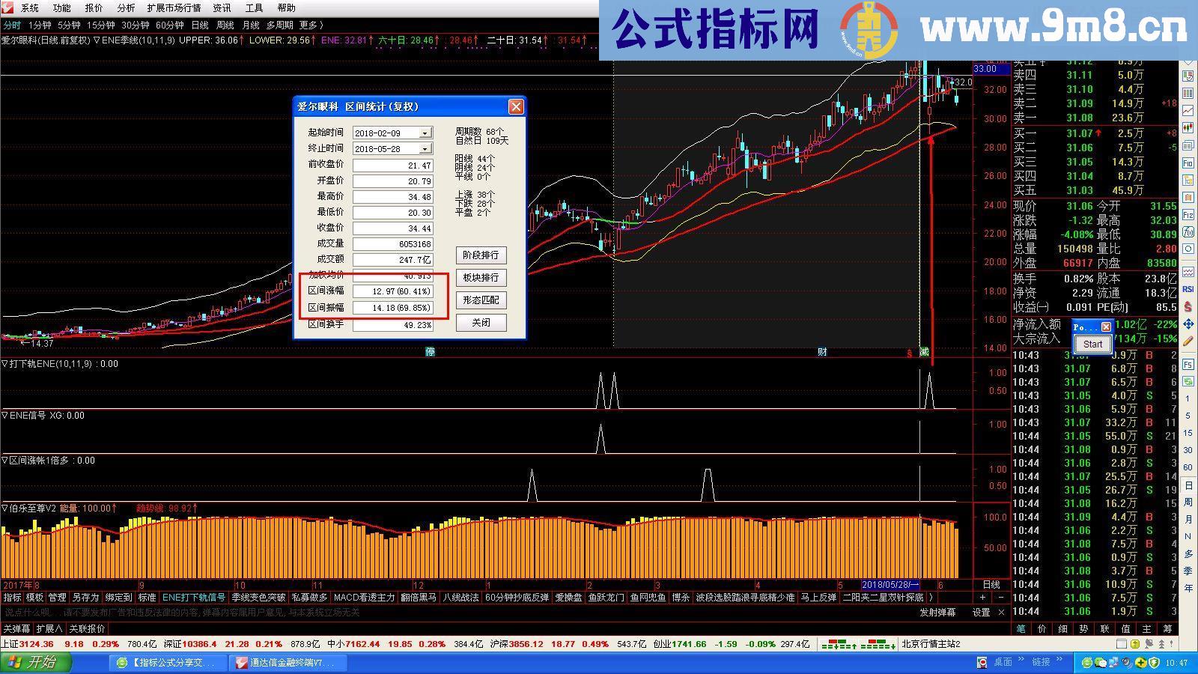The height and width of the screenshot is (674, 1198).
Task: Open the stacked windows icon in sidebar
Action: point(1188,145)
